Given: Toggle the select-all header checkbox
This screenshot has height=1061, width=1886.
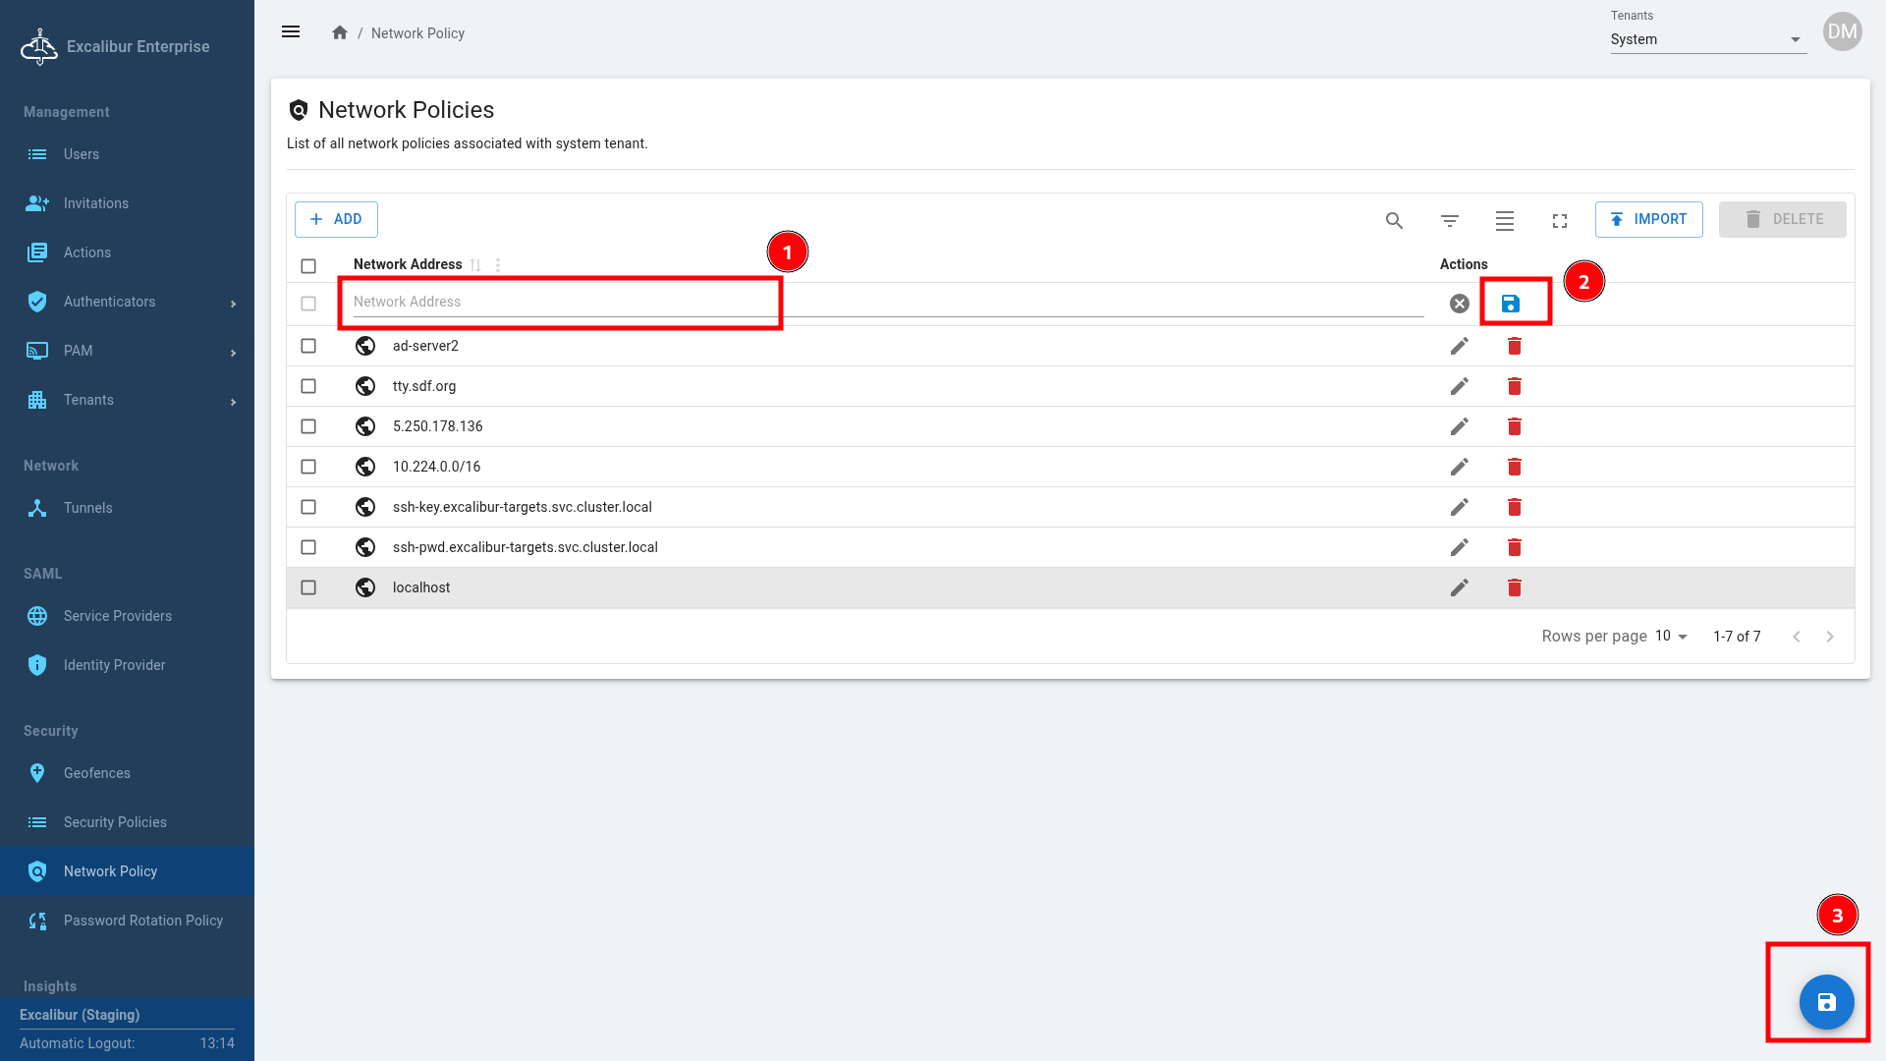Looking at the screenshot, I should [x=308, y=265].
